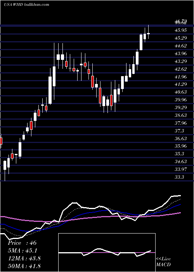Click the 42.62 price axis label
The width and height of the screenshot is (194, 272).
point(181,69)
